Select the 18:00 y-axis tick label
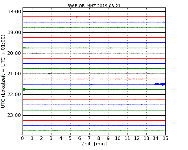The height and width of the screenshot is (150, 188). click(x=14, y=12)
